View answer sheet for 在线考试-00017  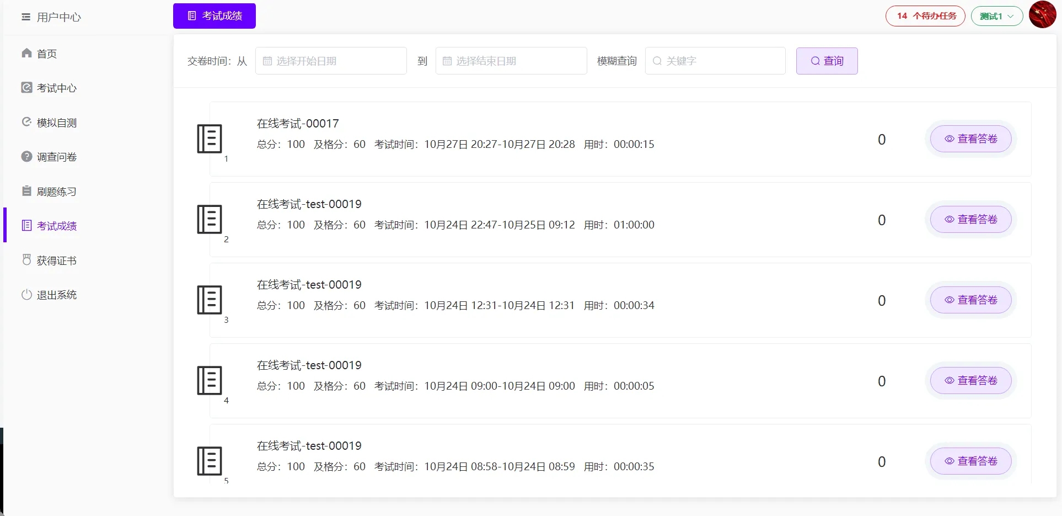[x=971, y=139]
